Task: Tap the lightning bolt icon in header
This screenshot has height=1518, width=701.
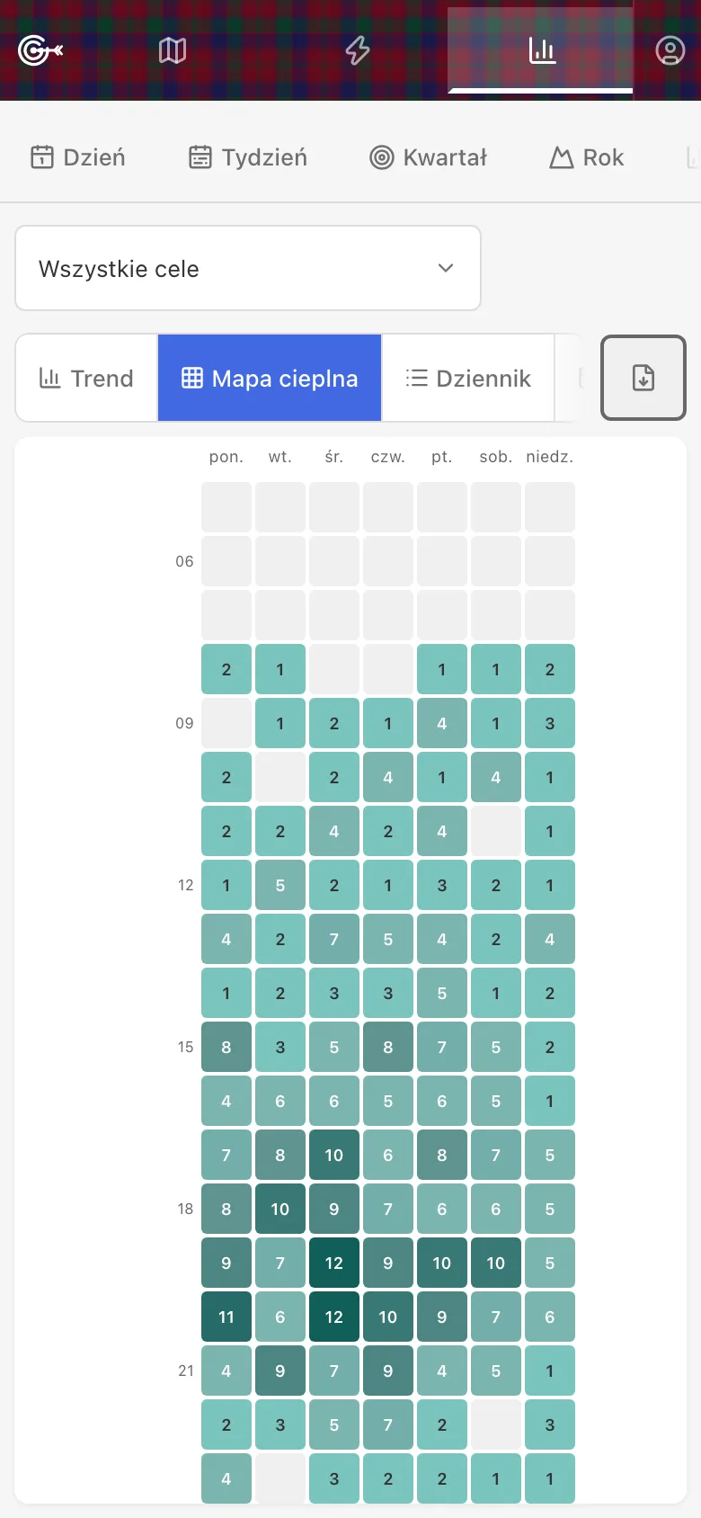Action: click(358, 50)
